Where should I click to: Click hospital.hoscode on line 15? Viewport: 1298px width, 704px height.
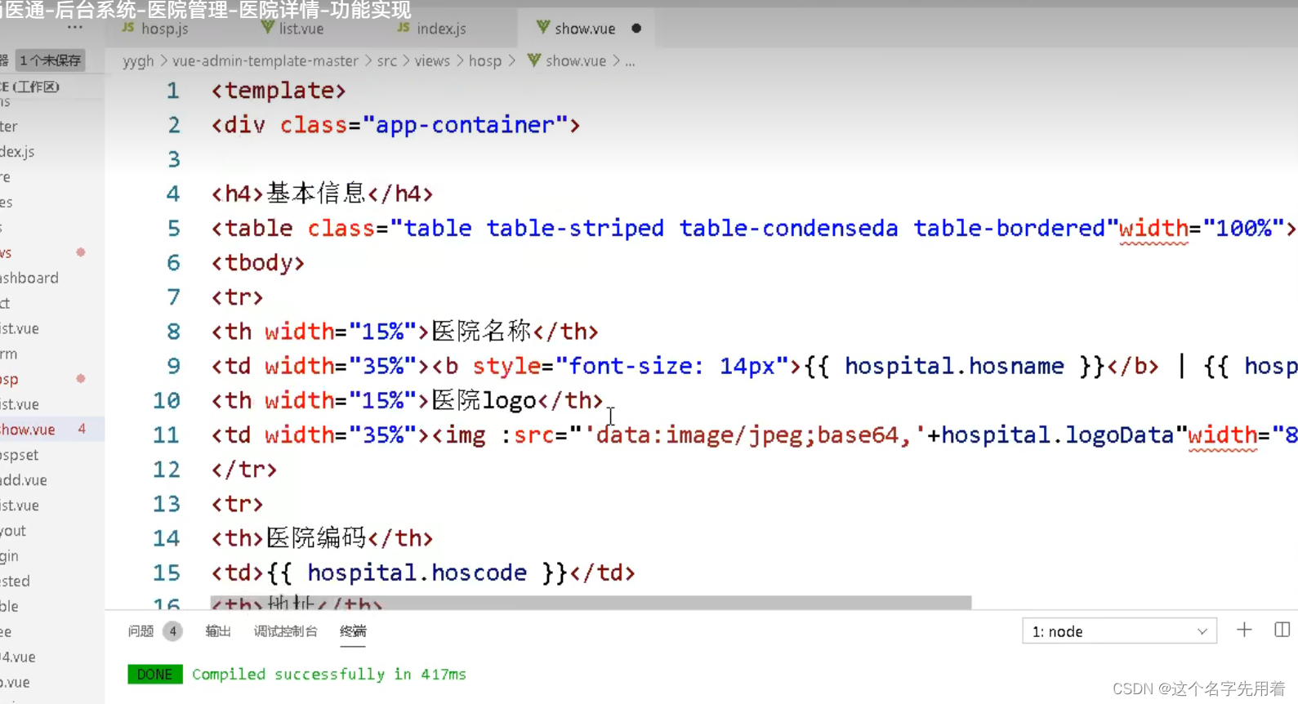[x=417, y=573]
